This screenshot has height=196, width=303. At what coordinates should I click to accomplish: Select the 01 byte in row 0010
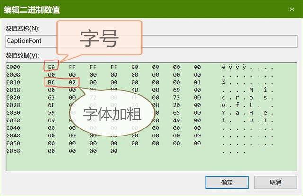pos(197,82)
